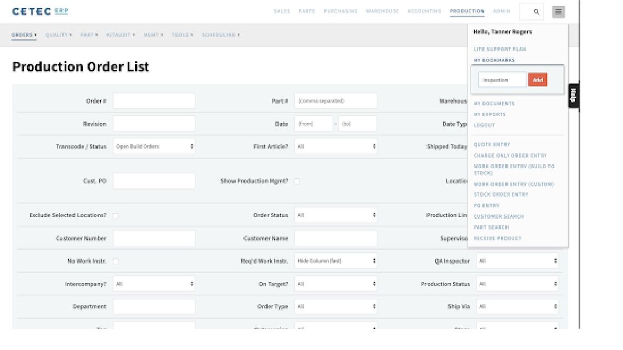Click the search magnifier icon
This screenshot has height=350, width=623.
coord(536,11)
